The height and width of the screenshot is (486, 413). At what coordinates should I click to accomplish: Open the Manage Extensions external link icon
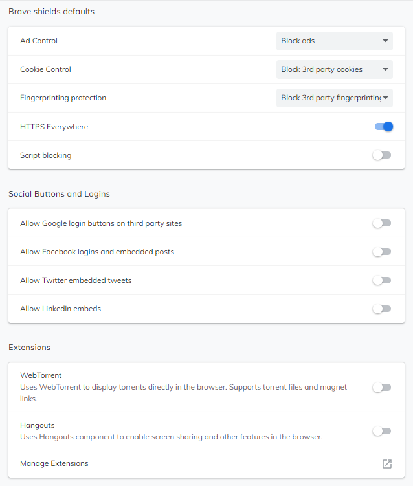point(386,463)
